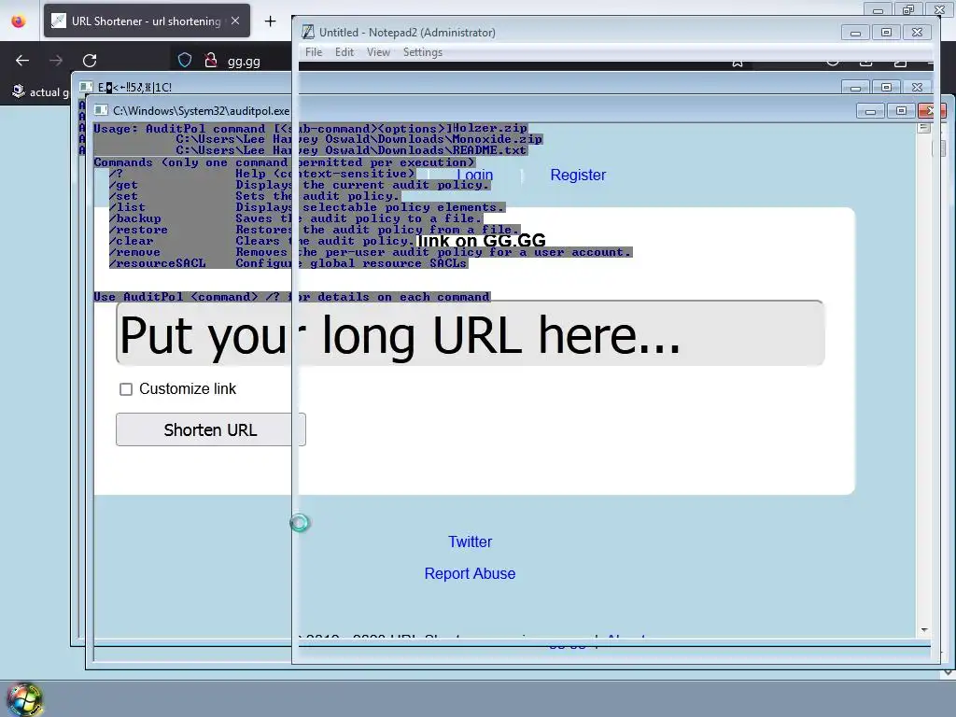Click the site security padlock icon
Image resolution: width=956 pixels, height=717 pixels.
click(211, 61)
